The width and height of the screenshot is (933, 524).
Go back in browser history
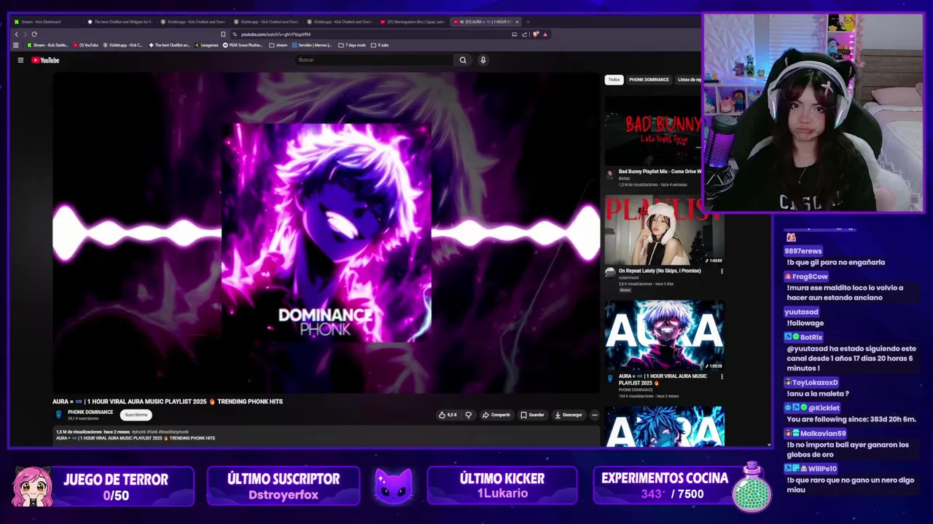point(16,34)
